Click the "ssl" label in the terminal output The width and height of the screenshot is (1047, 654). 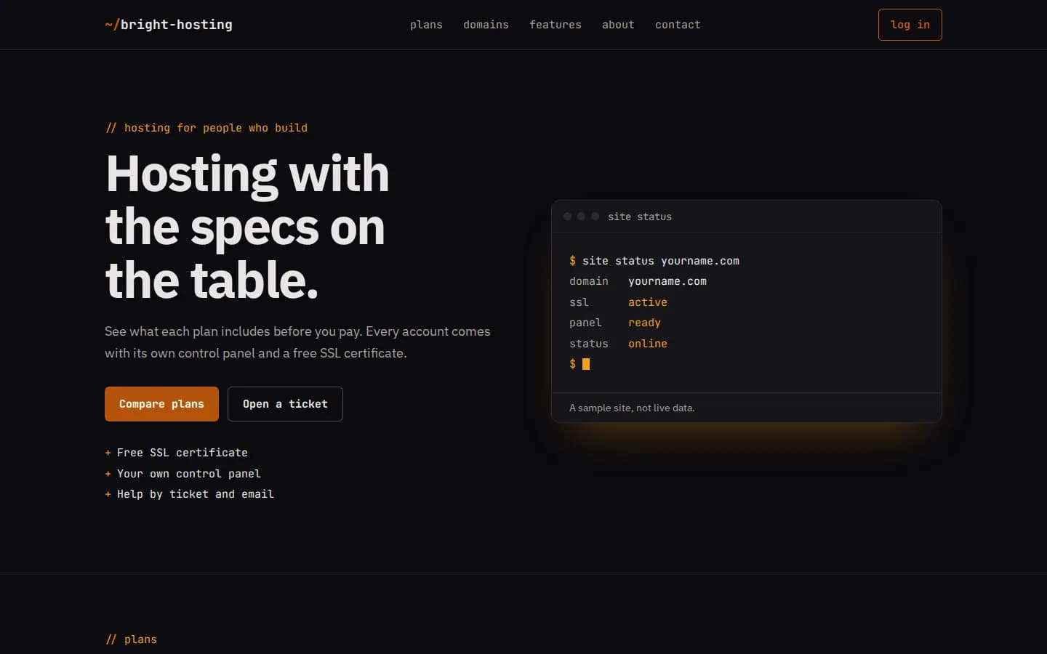click(x=579, y=302)
